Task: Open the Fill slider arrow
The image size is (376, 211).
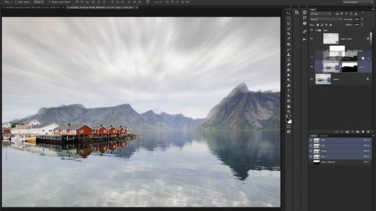Action: (362, 25)
